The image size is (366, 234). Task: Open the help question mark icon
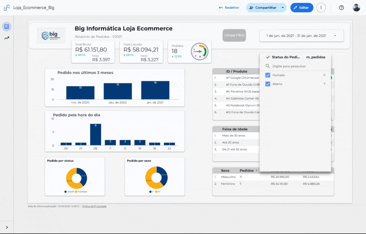[x=341, y=8]
